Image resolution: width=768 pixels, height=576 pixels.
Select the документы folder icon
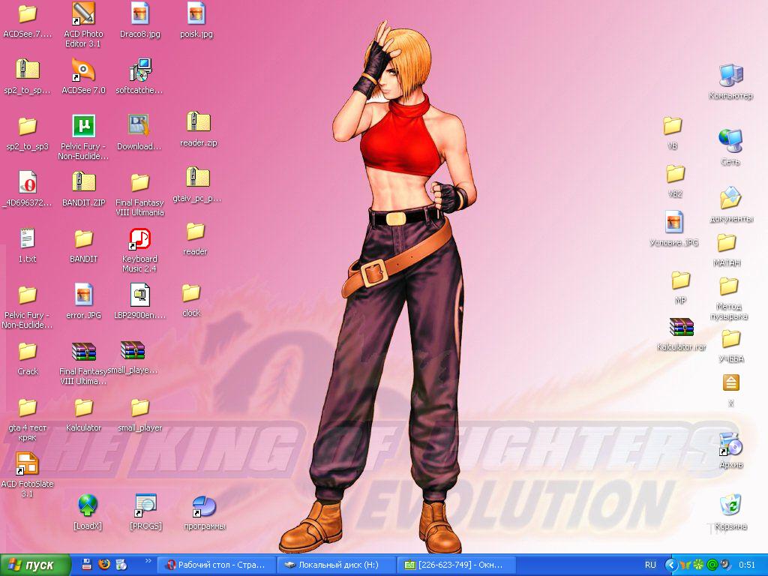point(730,198)
